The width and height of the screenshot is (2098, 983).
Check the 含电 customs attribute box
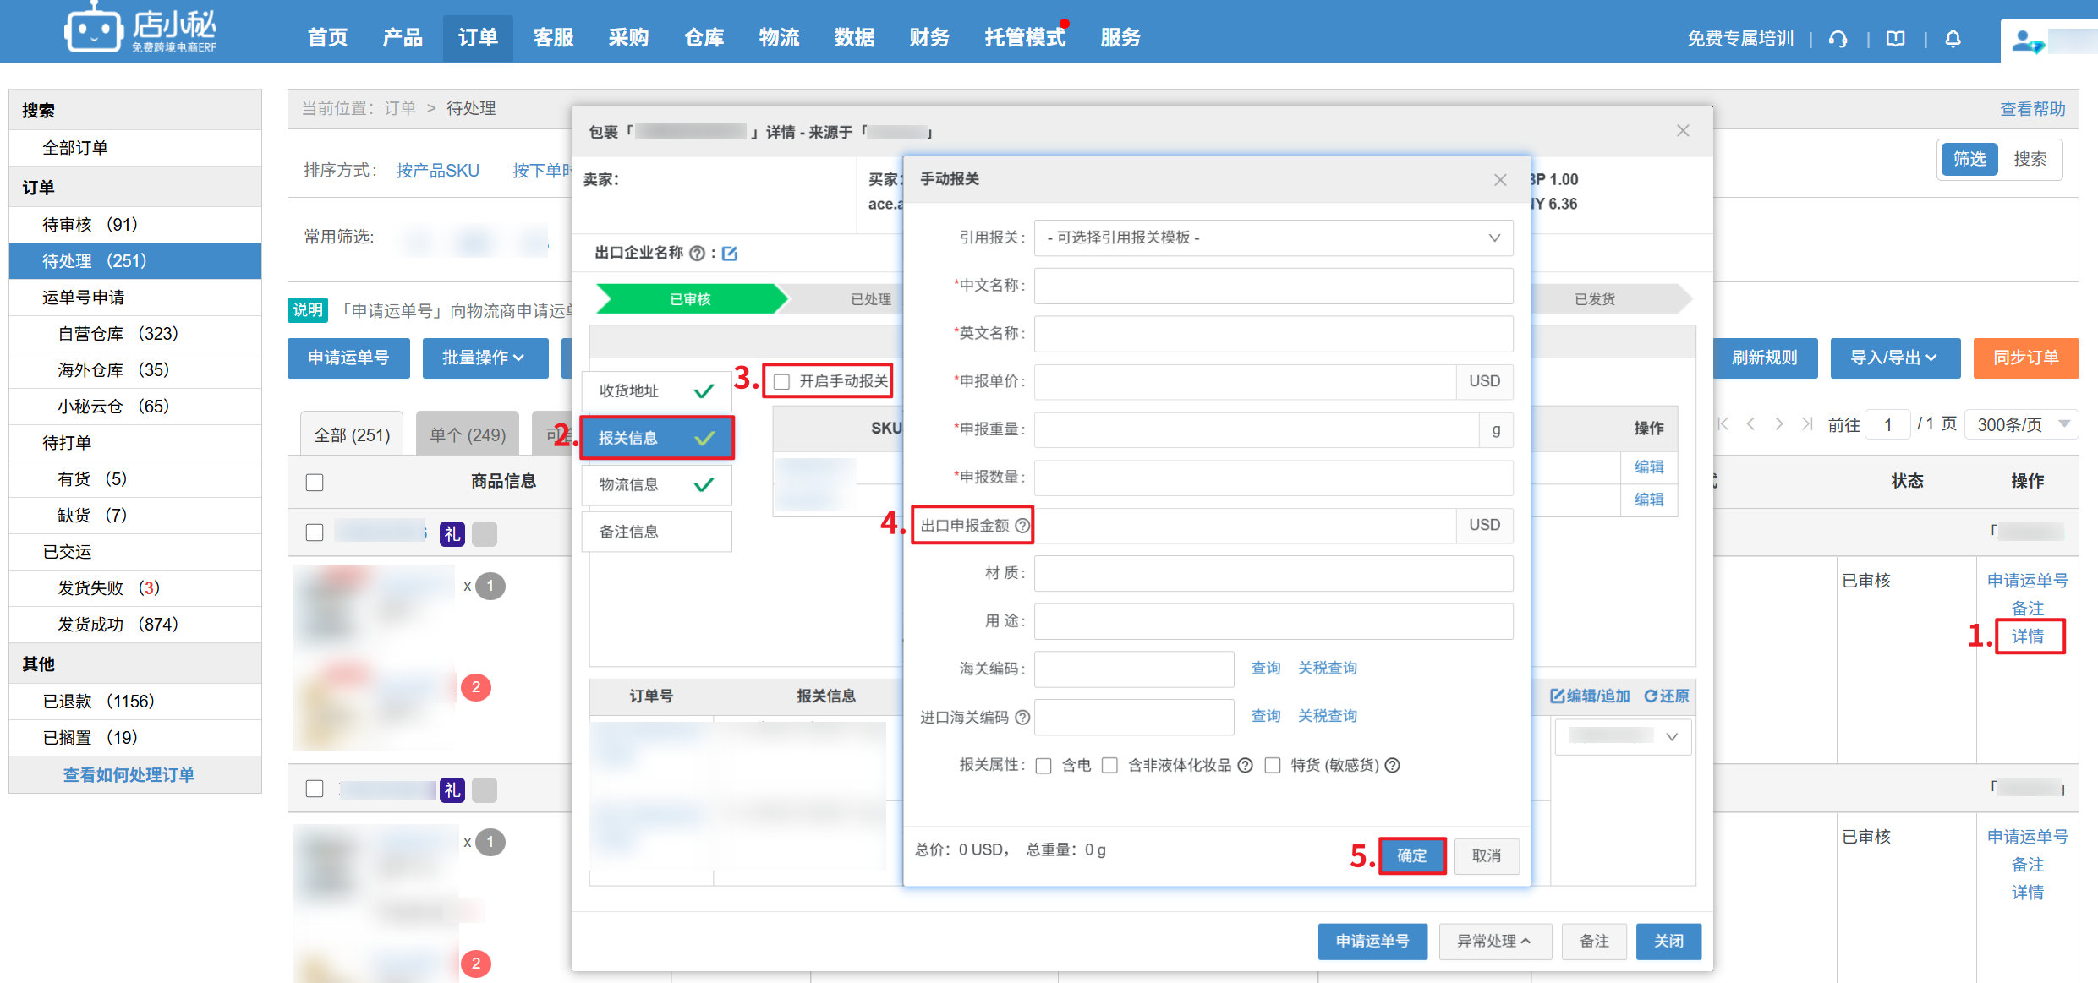[1044, 766]
